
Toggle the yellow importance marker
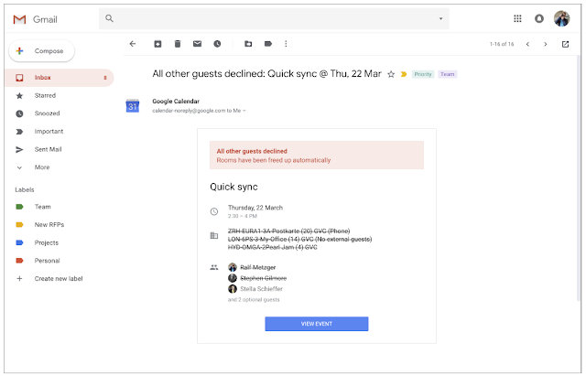[403, 74]
